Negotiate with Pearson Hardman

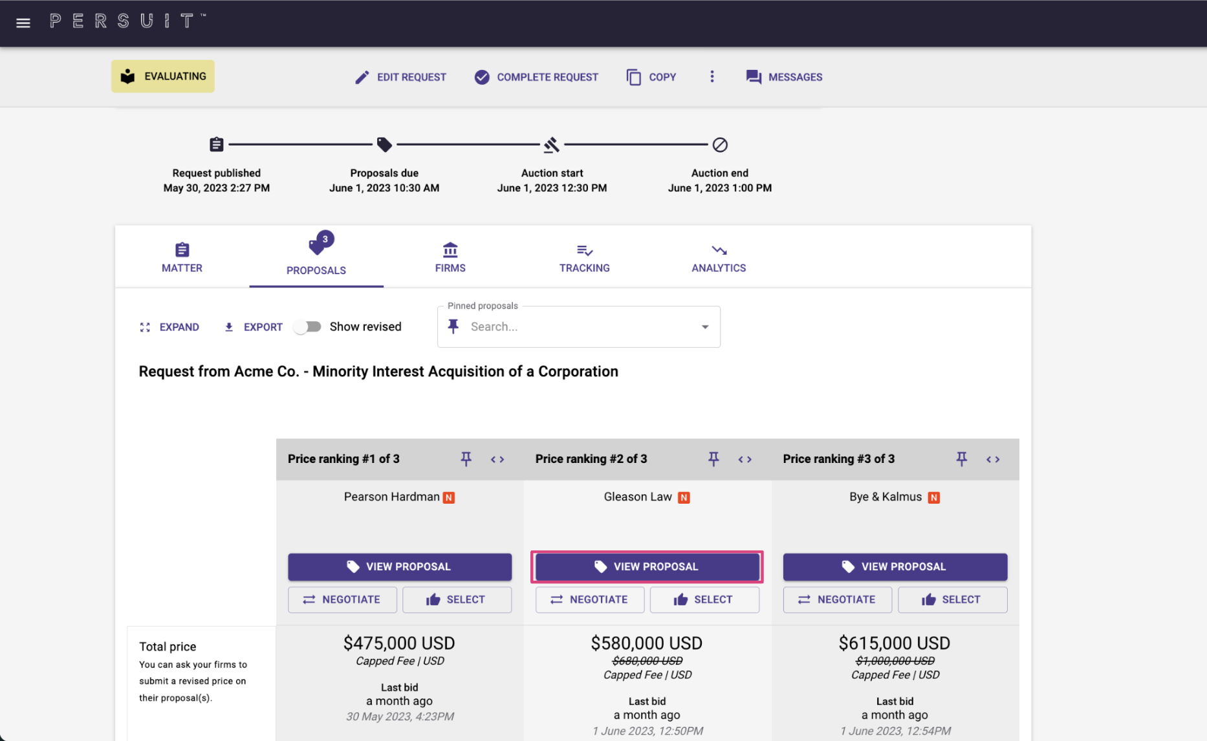[x=342, y=599]
